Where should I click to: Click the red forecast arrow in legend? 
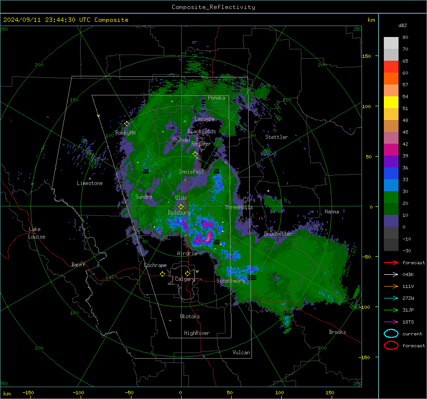click(391, 262)
